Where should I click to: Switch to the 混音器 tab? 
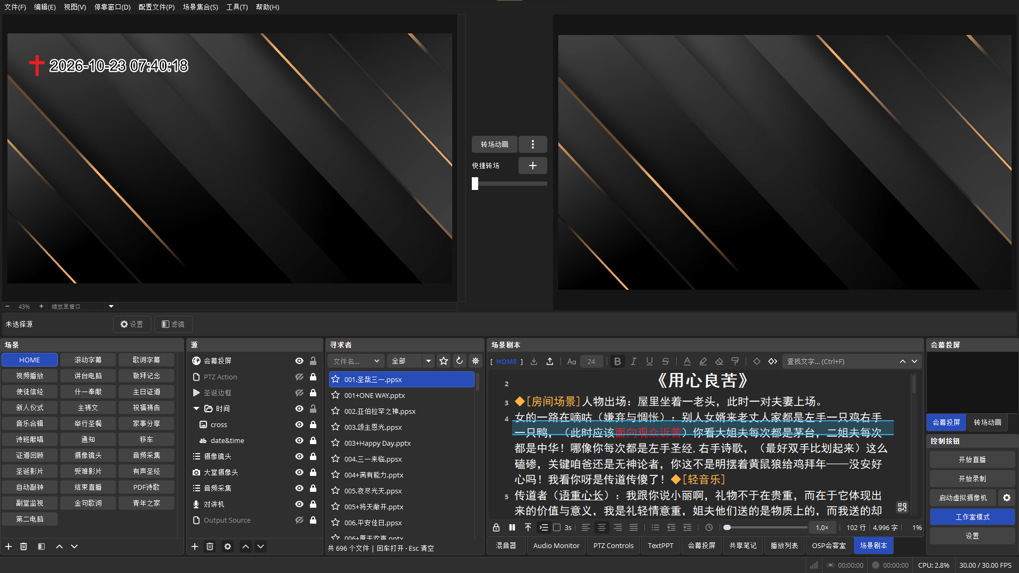(506, 545)
